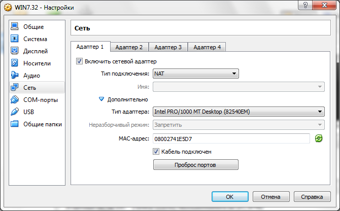Toggle Включить сетевой адаптер checkbox
The height and width of the screenshot is (211, 340).
click(79, 61)
